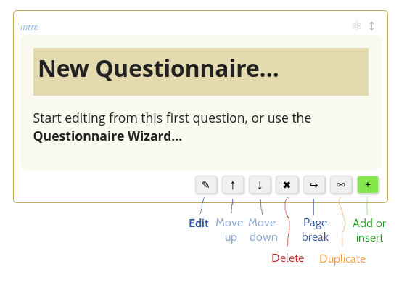The image size is (399, 288).
Task: Click the 'New Questionnaire...' heading
Action: tap(159, 69)
